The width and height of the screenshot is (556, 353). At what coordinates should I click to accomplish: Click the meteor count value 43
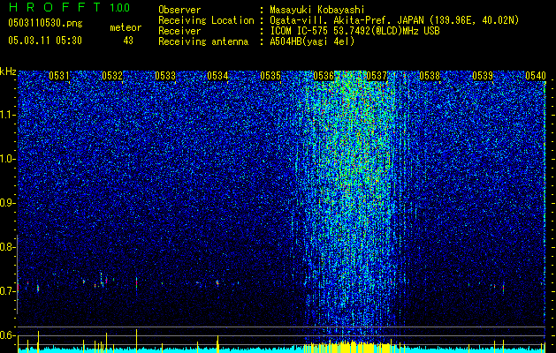coord(128,41)
